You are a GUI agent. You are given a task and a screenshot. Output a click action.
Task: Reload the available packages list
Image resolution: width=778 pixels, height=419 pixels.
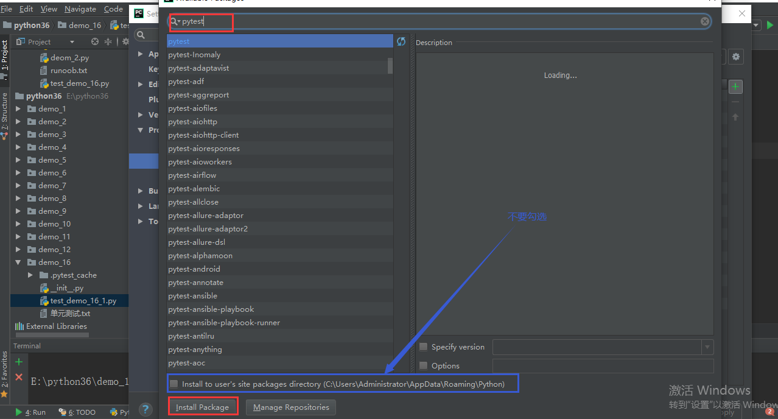click(x=401, y=41)
